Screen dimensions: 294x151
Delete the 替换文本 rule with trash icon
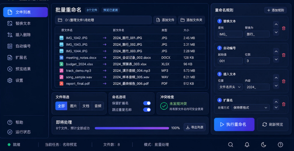pyautogui.click(x=284, y=28)
